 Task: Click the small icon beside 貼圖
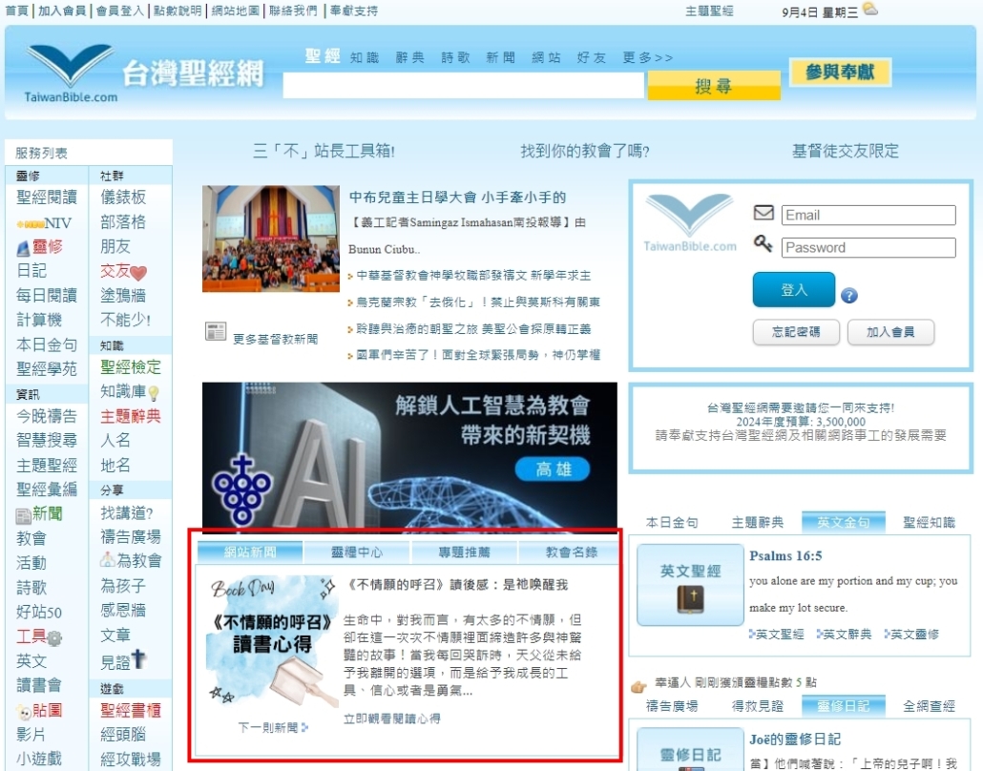pos(24,712)
